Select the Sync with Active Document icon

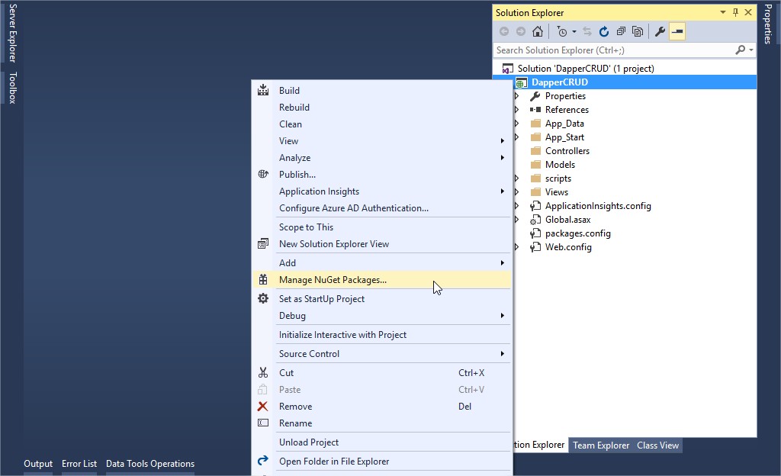click(587, 31)
